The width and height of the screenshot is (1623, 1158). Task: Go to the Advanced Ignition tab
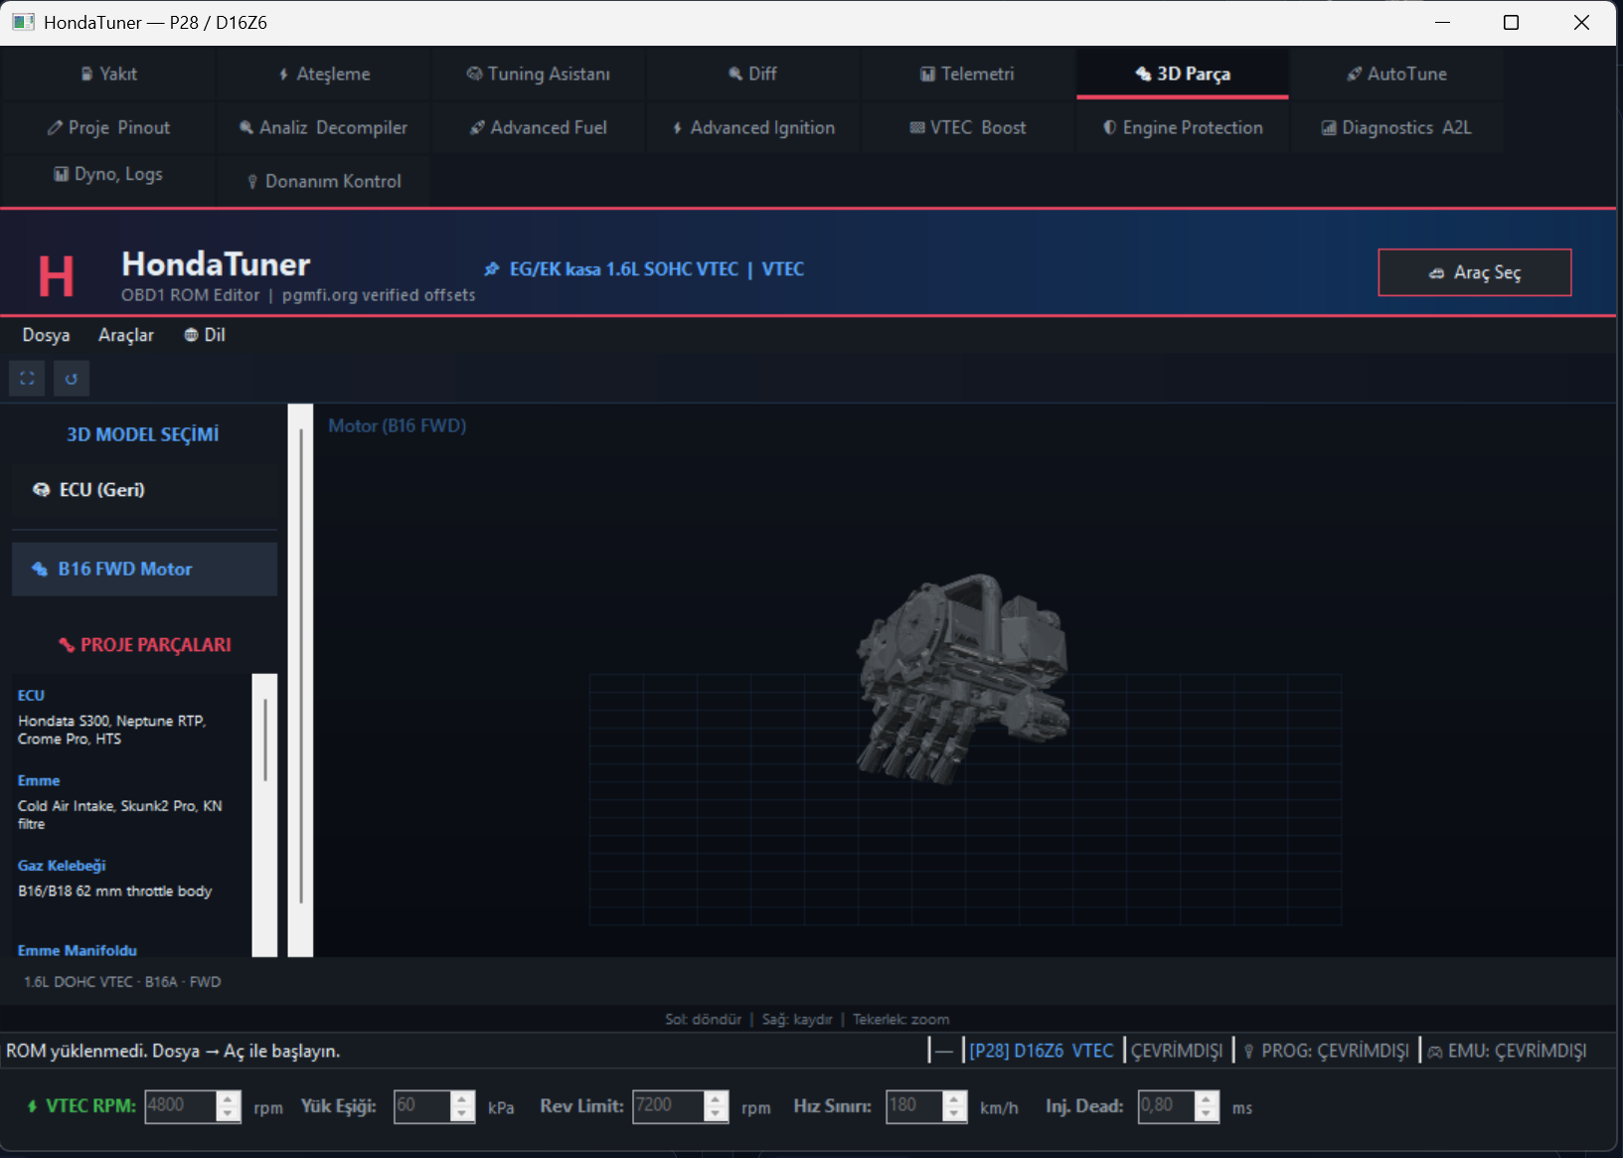(x=753, y=127)
